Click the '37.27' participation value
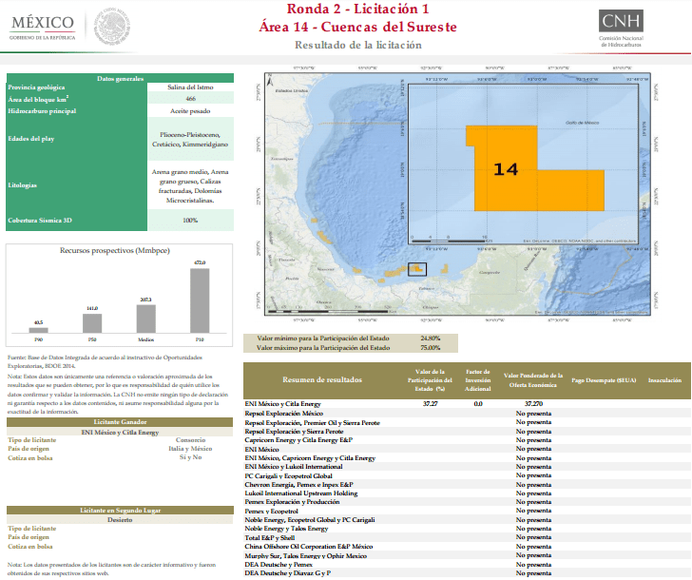Image resolution: width=692 pixels, height=580 pixels. pos(430,403)
